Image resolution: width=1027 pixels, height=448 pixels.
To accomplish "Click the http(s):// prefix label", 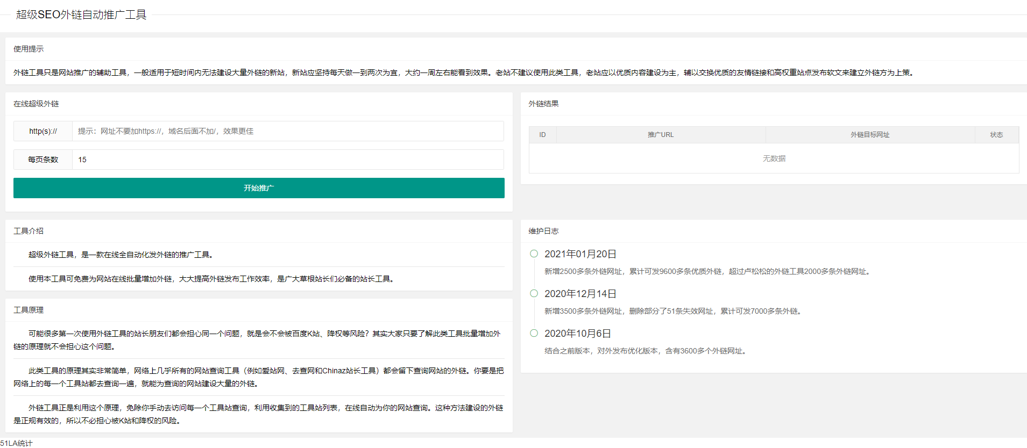I will (43, 131).
